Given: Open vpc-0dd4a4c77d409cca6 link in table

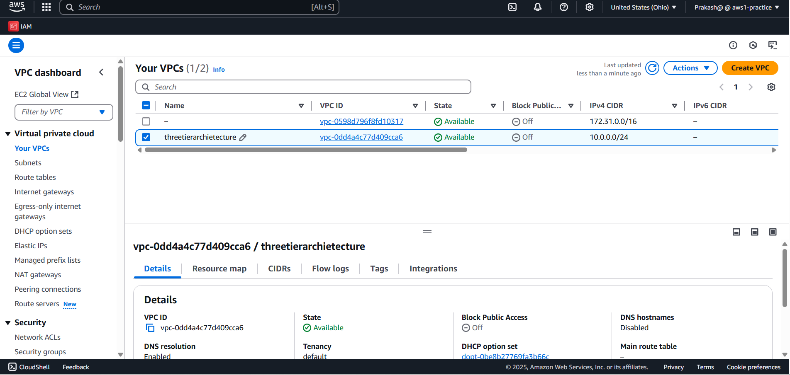Looking at the screenshot, I should pos(361,137).
